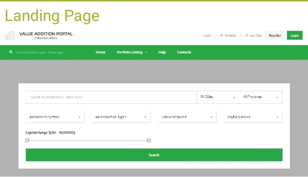Expand the All Production Types dropdown

(121, 117)
